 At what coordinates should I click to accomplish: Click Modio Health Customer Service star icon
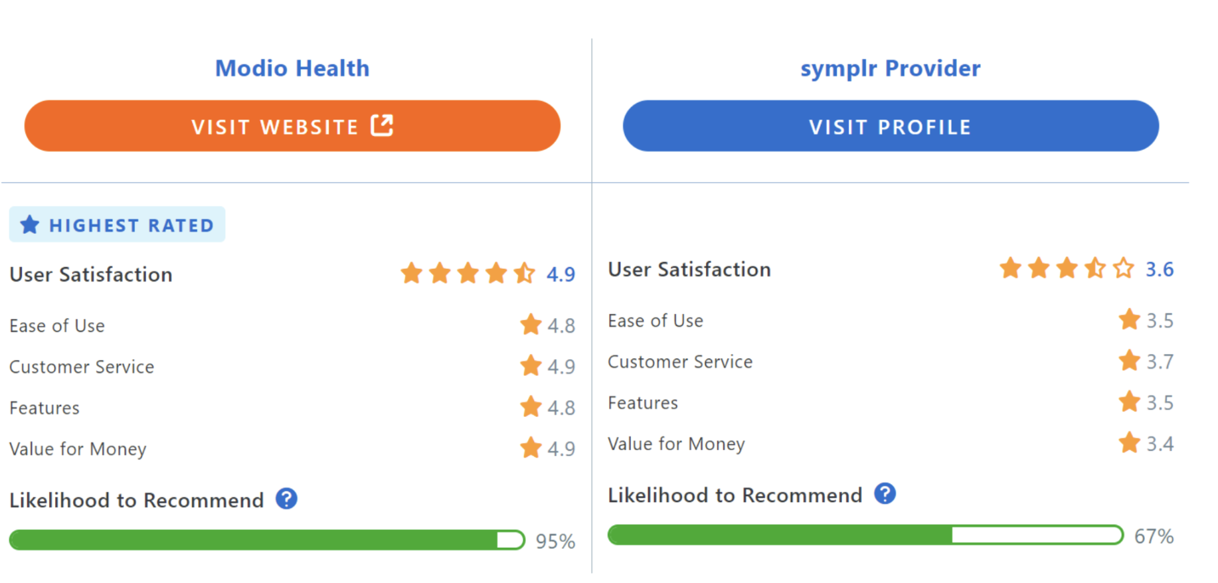pyautogui.click(x=531, y=365)
